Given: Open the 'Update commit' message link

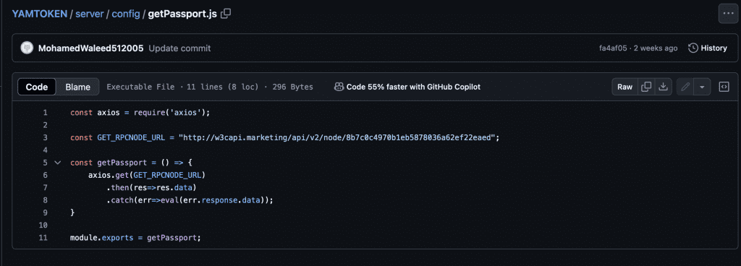Looking at the screenshot, I should [x=179, y=48].
